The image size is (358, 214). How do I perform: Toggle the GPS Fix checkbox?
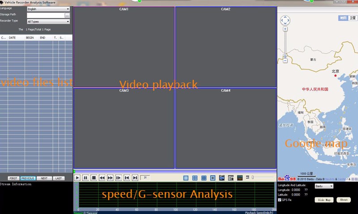(280, 200)
